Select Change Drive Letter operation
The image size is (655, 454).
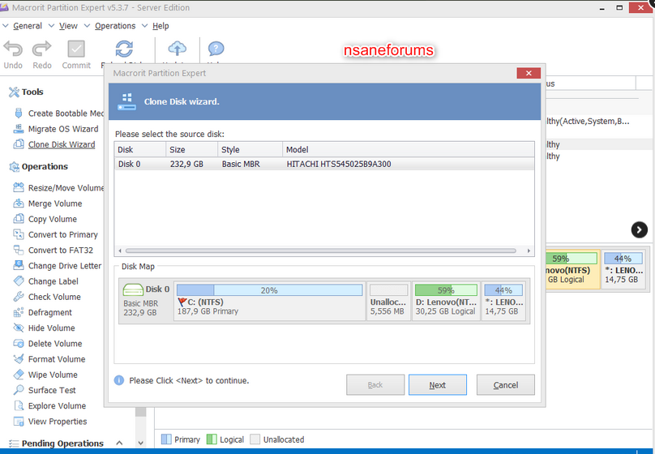[x=58, y=266]
